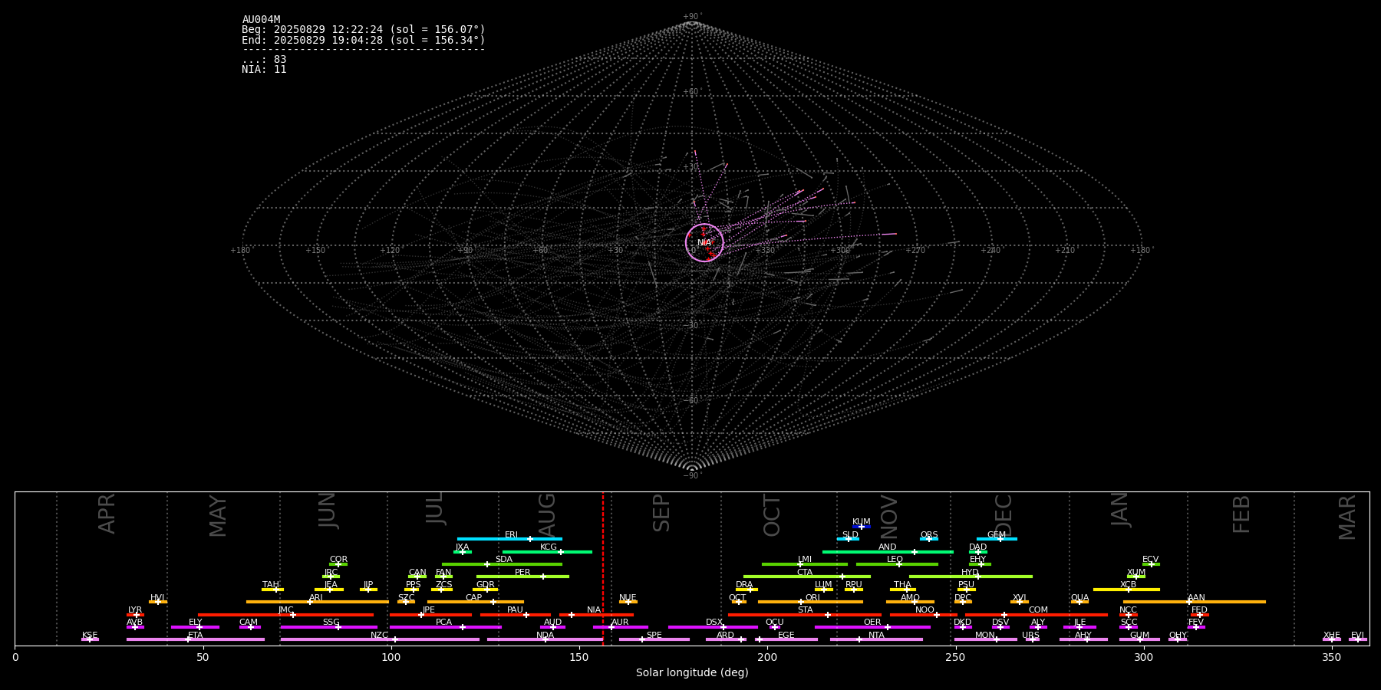Screen dimensions: 1381x690
Task: Click the HYD shower label
Action: pyautogui.click(x=970, y=573)
